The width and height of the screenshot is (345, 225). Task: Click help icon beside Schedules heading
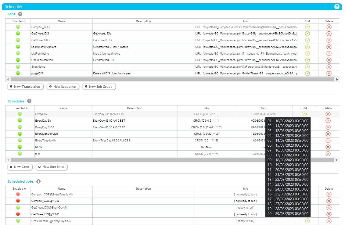pos(29,101)
